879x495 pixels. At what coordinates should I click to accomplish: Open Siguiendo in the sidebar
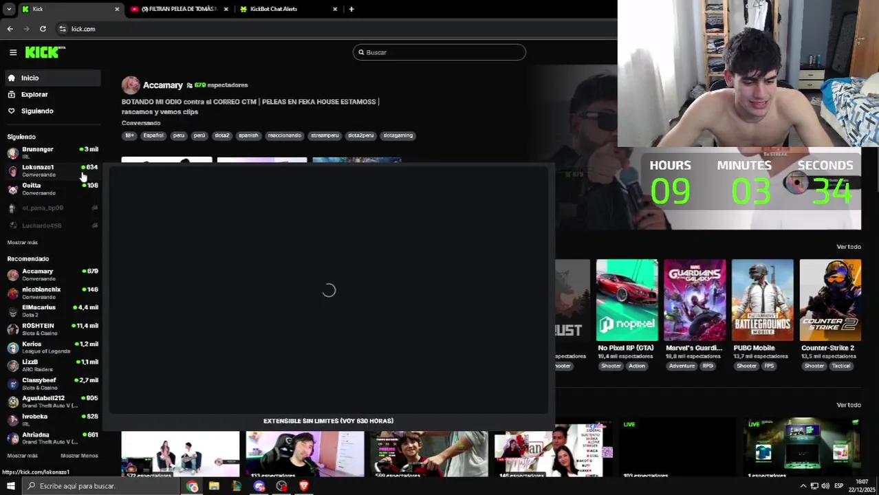click(52, 111)
